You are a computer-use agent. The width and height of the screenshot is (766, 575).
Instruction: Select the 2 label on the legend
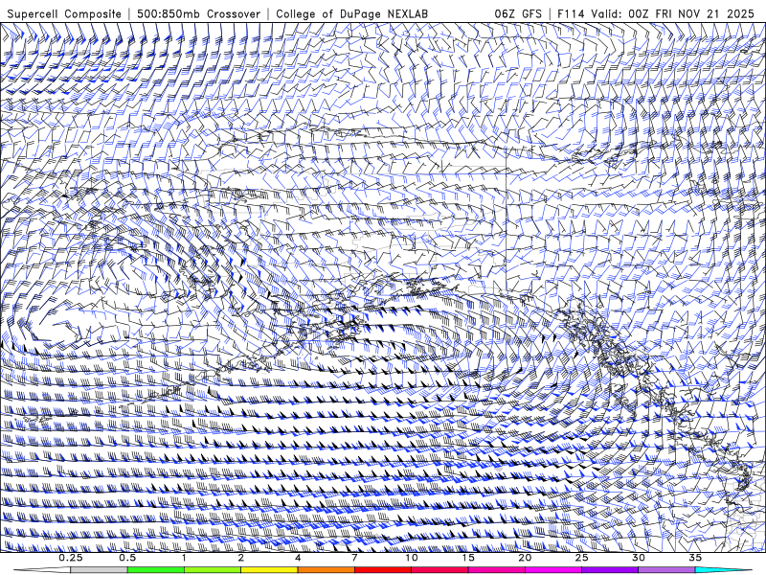pos(241,558)
